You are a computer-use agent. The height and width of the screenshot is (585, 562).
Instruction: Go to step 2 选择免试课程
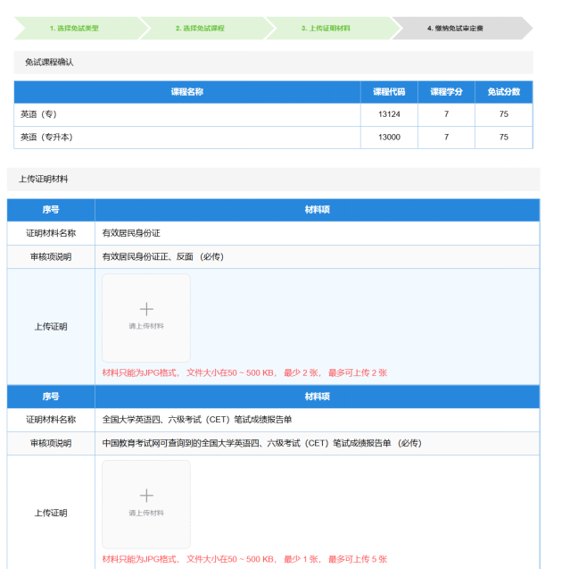(200, 29)
